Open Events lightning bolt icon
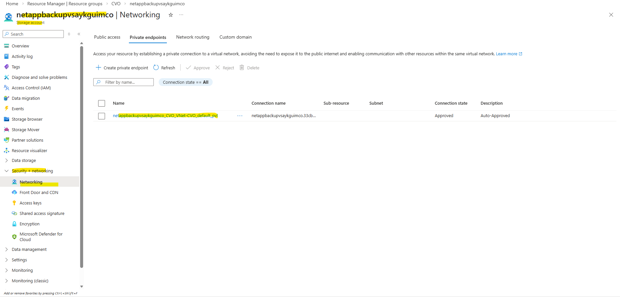Screen dimensions: 620x297 (7, 109)
